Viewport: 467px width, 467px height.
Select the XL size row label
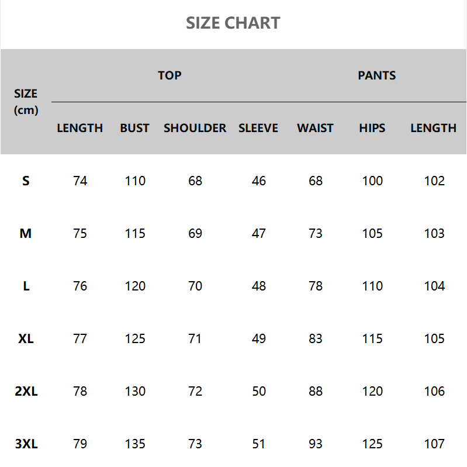click(26, 339)
